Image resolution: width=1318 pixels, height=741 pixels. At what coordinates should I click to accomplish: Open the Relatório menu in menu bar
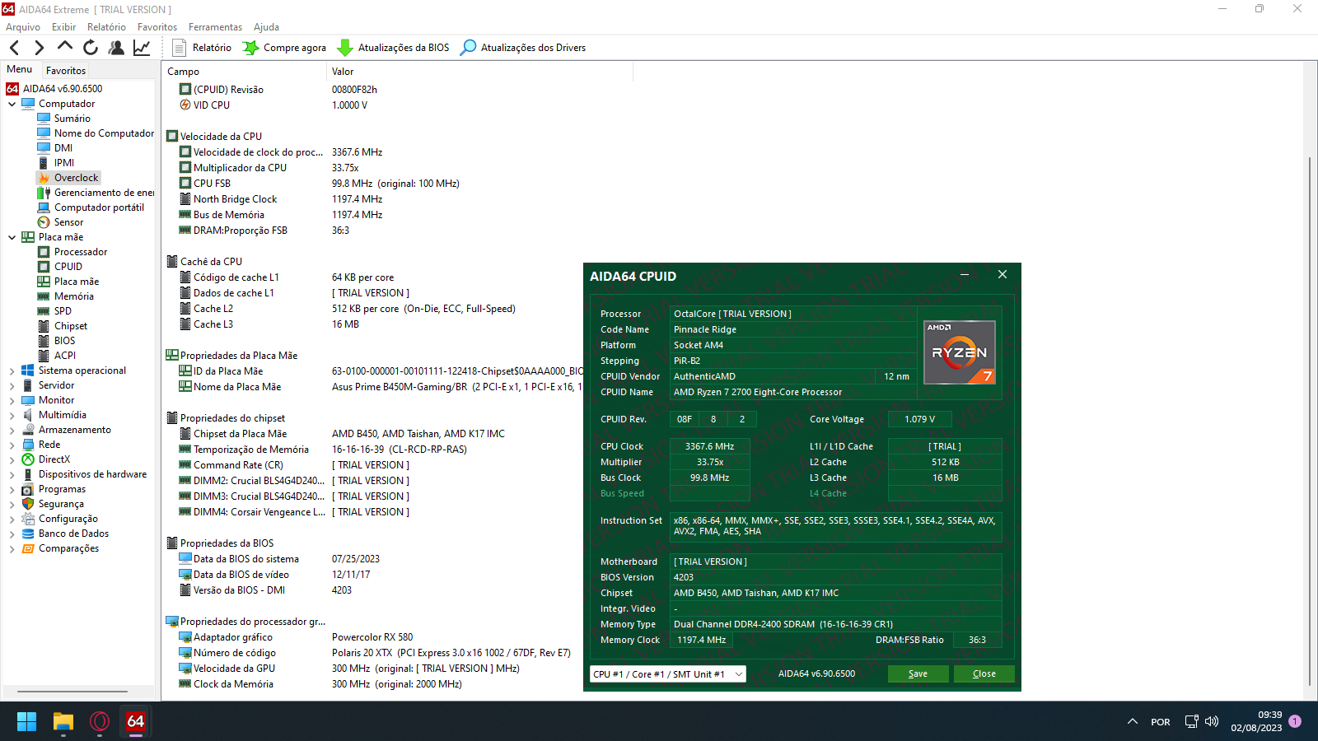(x=106, y=27)
